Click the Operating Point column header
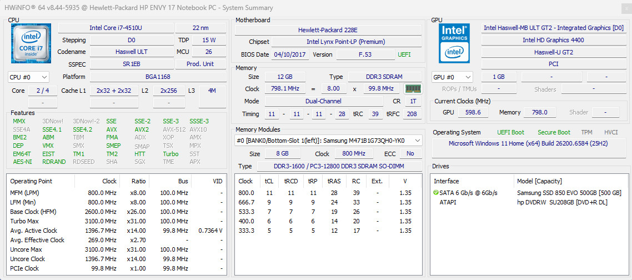 31,181
